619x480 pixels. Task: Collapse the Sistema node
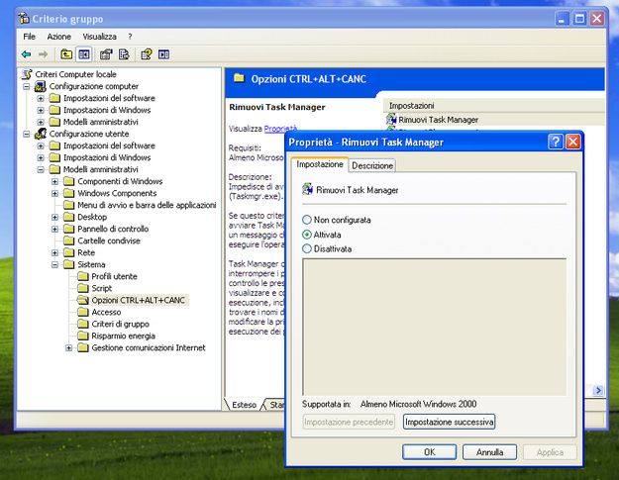coord(54,264)
